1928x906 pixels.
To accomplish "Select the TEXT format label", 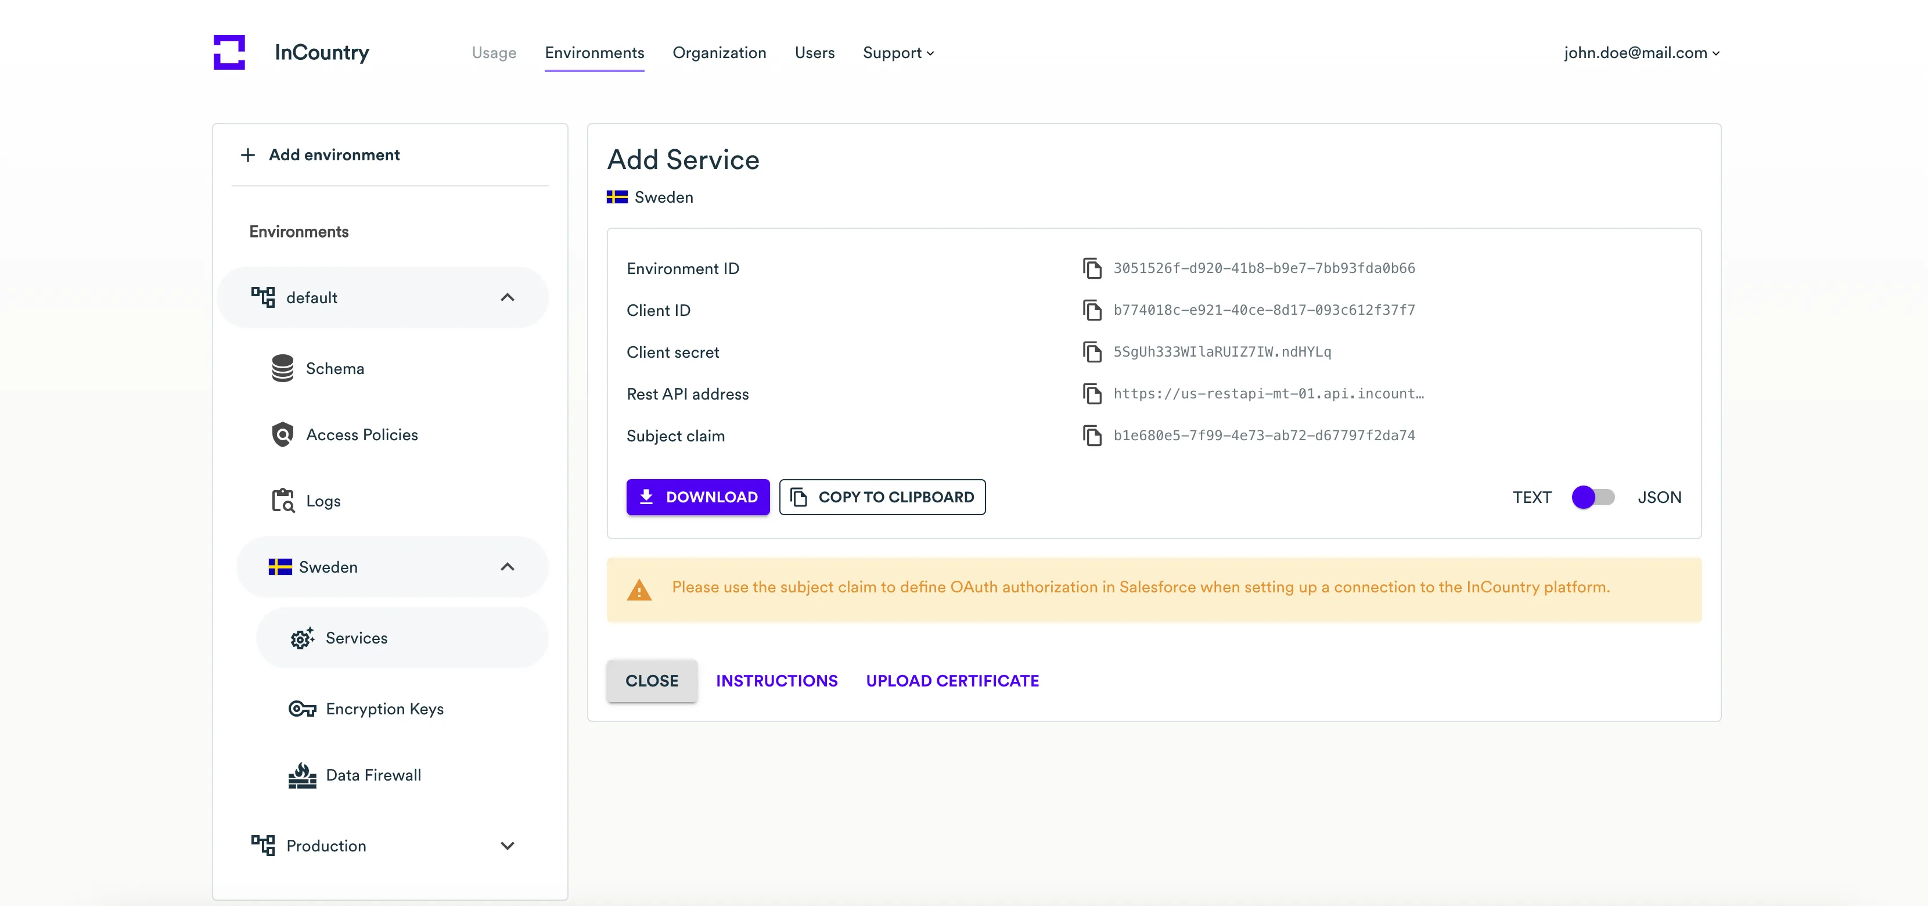I will click(1531, 497).
